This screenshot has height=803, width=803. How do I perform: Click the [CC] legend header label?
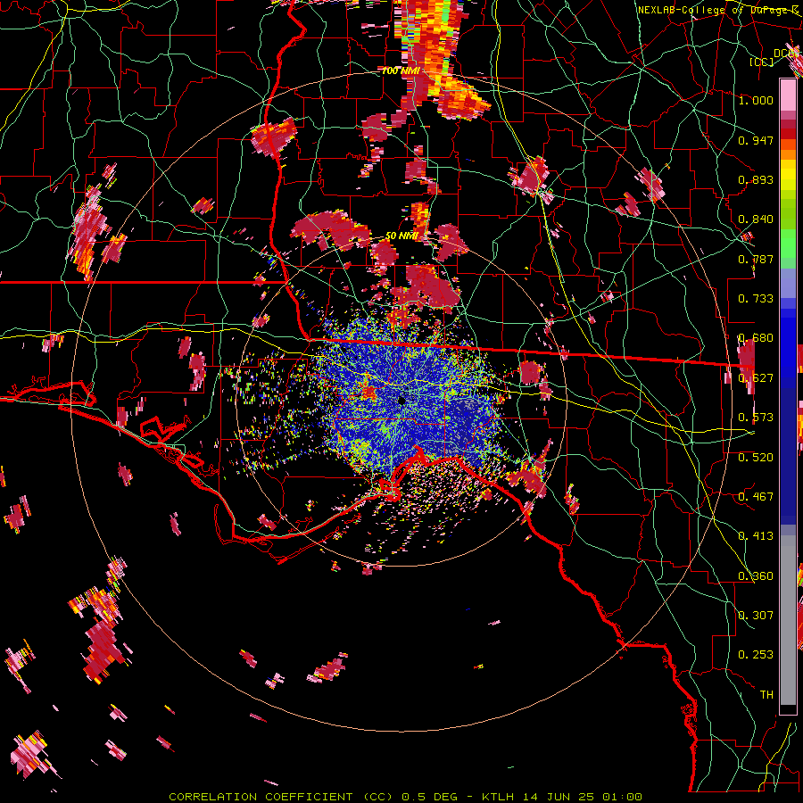761,62
